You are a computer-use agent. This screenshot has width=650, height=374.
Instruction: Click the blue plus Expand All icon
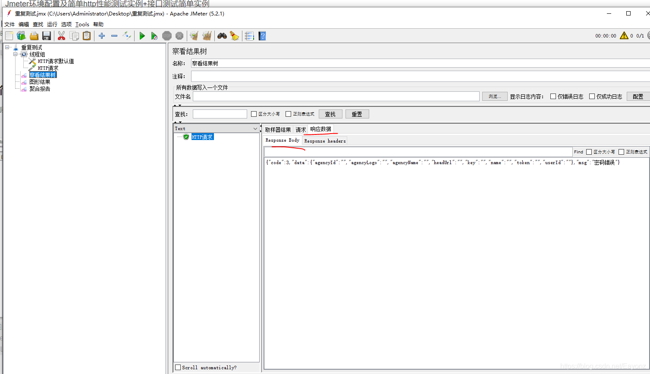click(102, 36)
